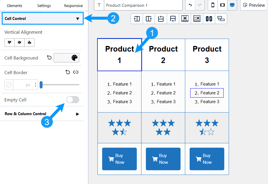
Task: Click the delete column icon
Action: 185,19
